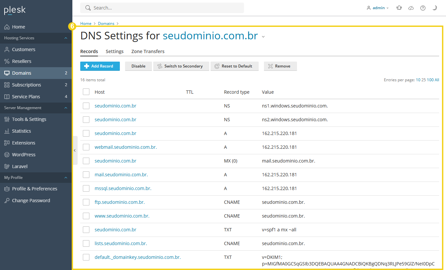
Task: Expand the domain switcher arrow beside seudominio.com.br
Action: click(x=263, y=37)
